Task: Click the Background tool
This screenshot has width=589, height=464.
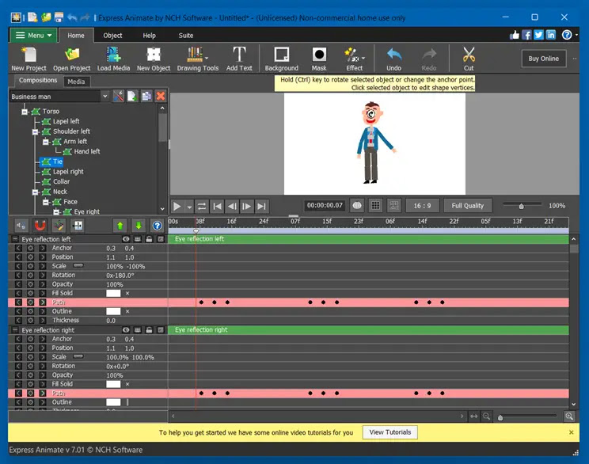Action: tap(281, 59)
